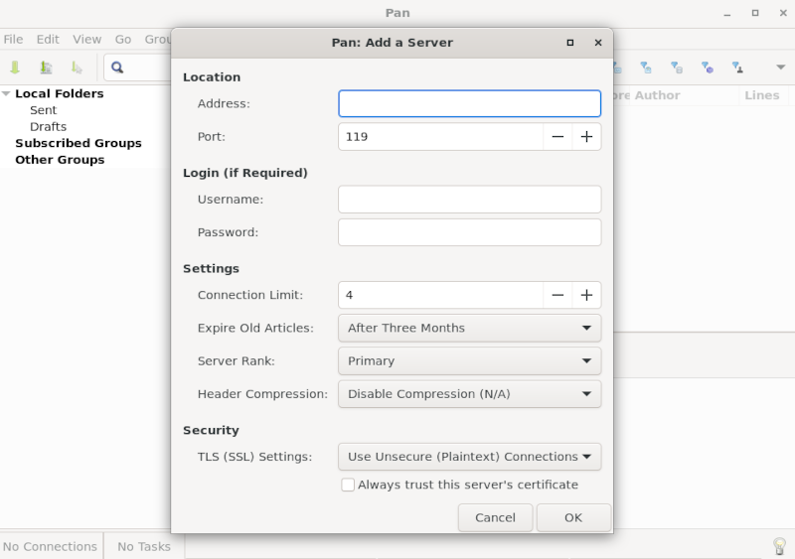The width and height of the screenshot is (795, 559).
Task: Open the Expire Old Articles dropdown
Action: click(469, 328)
